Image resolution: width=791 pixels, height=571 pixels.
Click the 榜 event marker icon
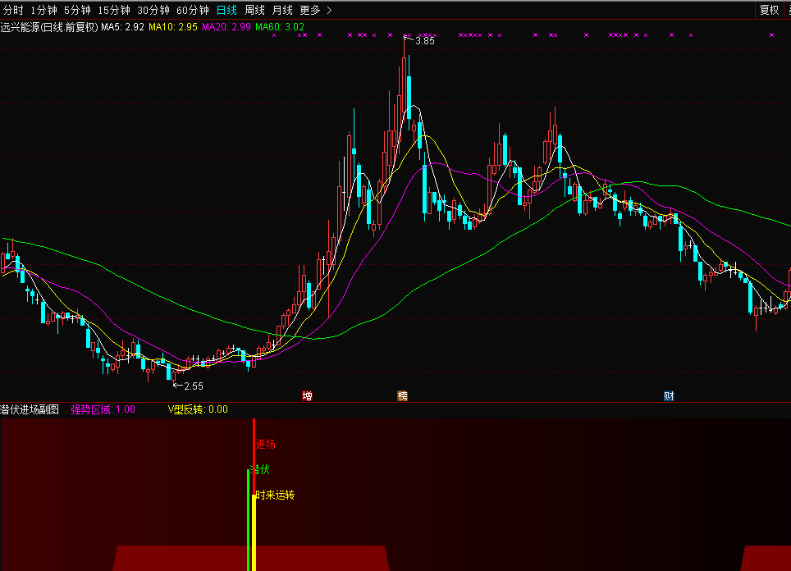403,396
